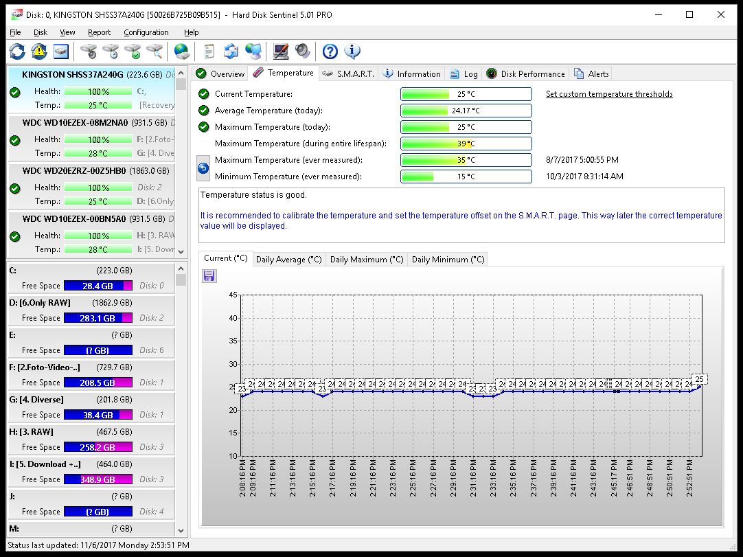The height and width of the screenshot is (557, 743).
Task: Select the WDC WD10EZEX-00BN5A0 disk entry
Action: 91,234
